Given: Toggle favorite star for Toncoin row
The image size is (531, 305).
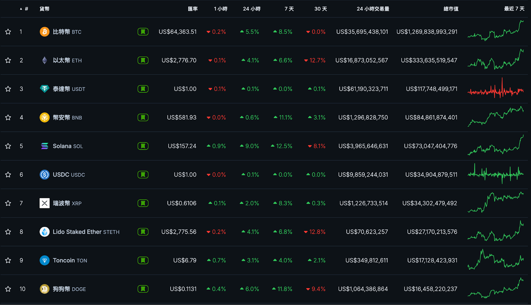Looking at the screenshot, I should [8, 260].
